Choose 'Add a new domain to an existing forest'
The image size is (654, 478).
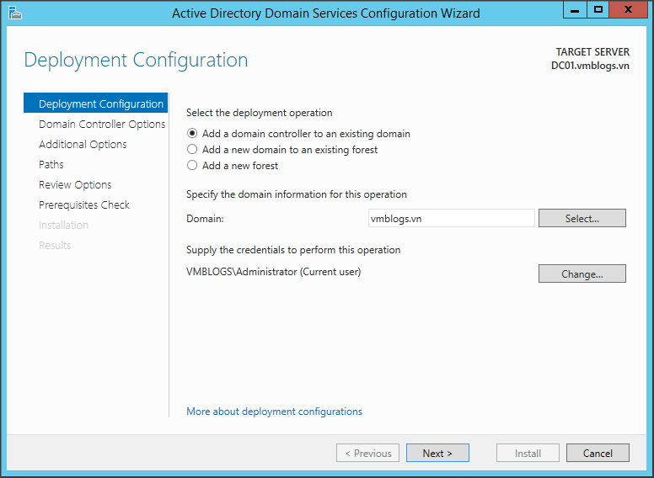point(193,150)
